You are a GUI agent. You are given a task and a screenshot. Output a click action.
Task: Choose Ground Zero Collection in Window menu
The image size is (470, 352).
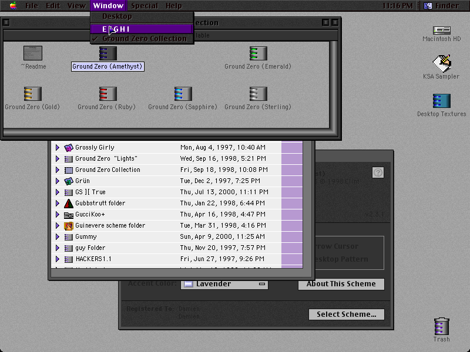click(x=142, y=39)
